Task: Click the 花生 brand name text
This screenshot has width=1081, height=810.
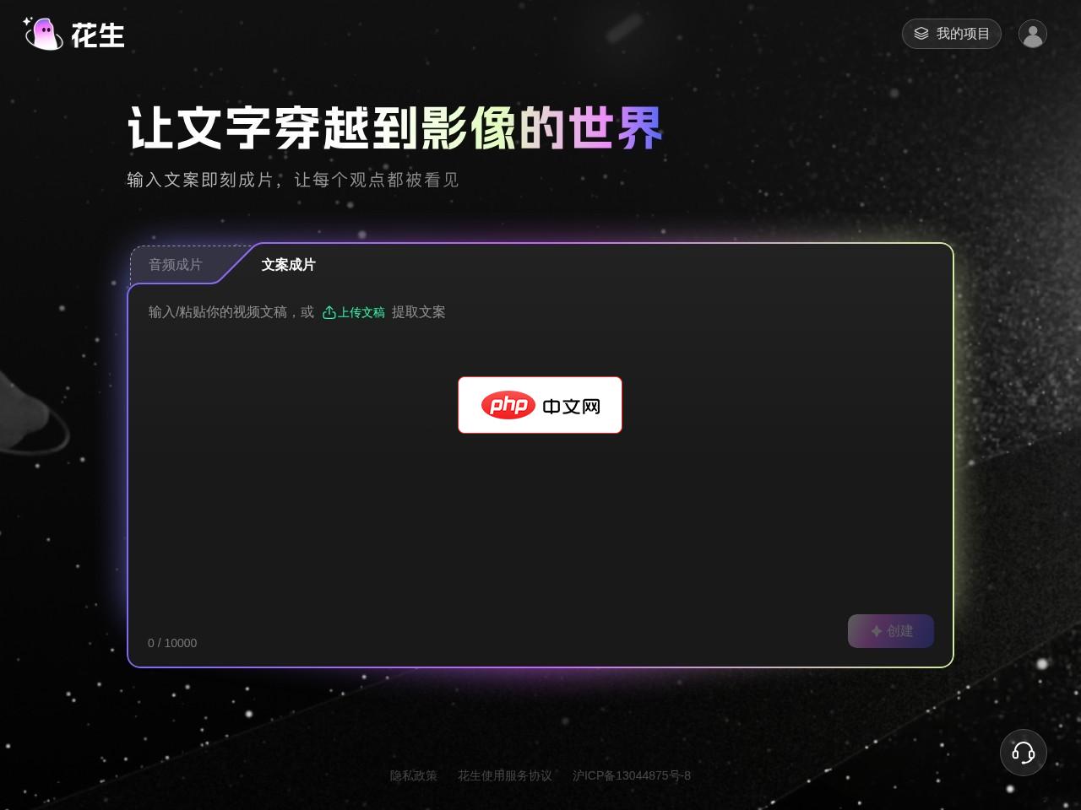Action: pyautogui.click(x=98, y=35)
